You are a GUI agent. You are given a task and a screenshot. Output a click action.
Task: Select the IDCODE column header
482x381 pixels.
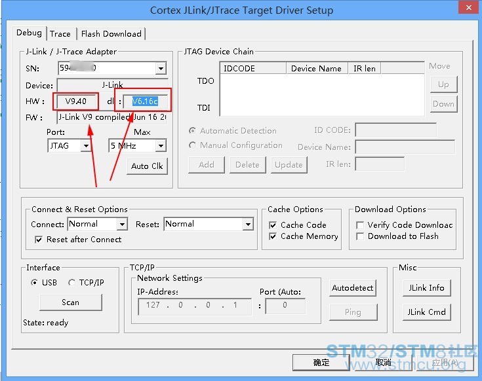(253, 68)
